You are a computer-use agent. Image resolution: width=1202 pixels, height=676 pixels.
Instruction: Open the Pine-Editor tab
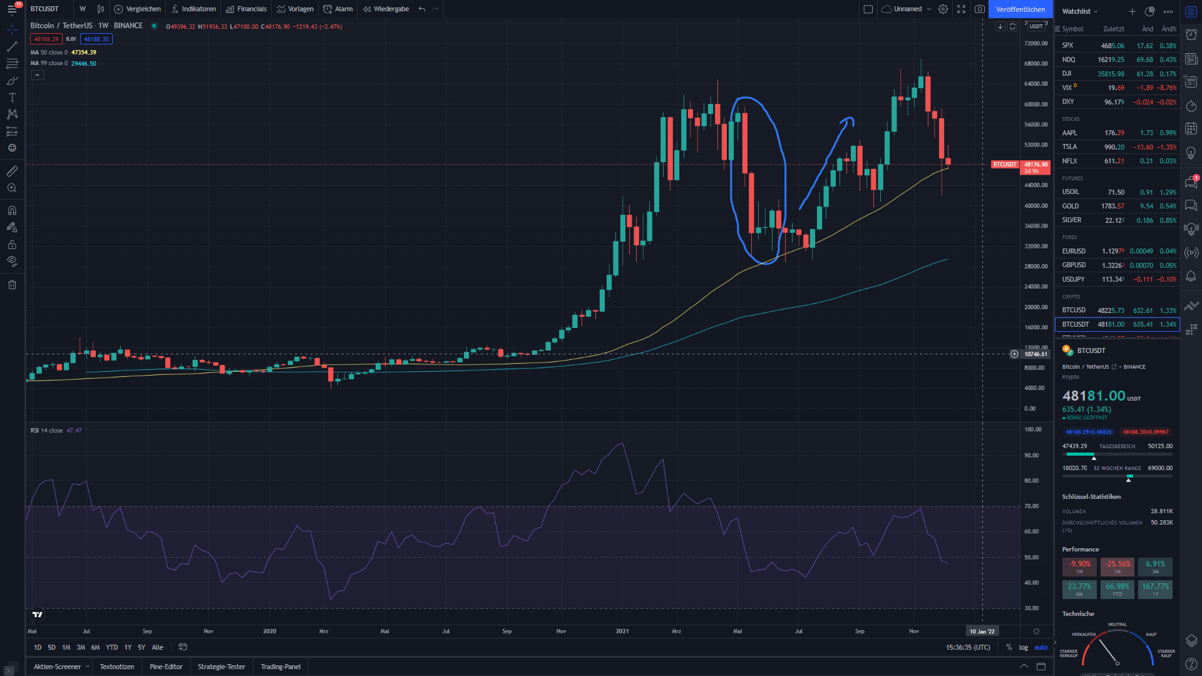point(166,667)
